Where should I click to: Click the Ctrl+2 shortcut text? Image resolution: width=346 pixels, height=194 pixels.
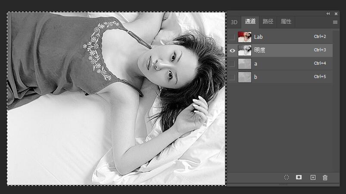(x=320, y=36)
